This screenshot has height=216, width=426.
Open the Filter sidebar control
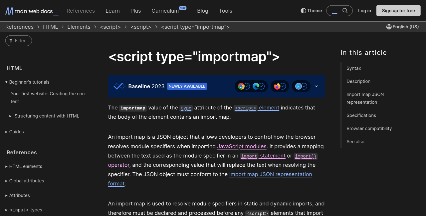[18, 40]
